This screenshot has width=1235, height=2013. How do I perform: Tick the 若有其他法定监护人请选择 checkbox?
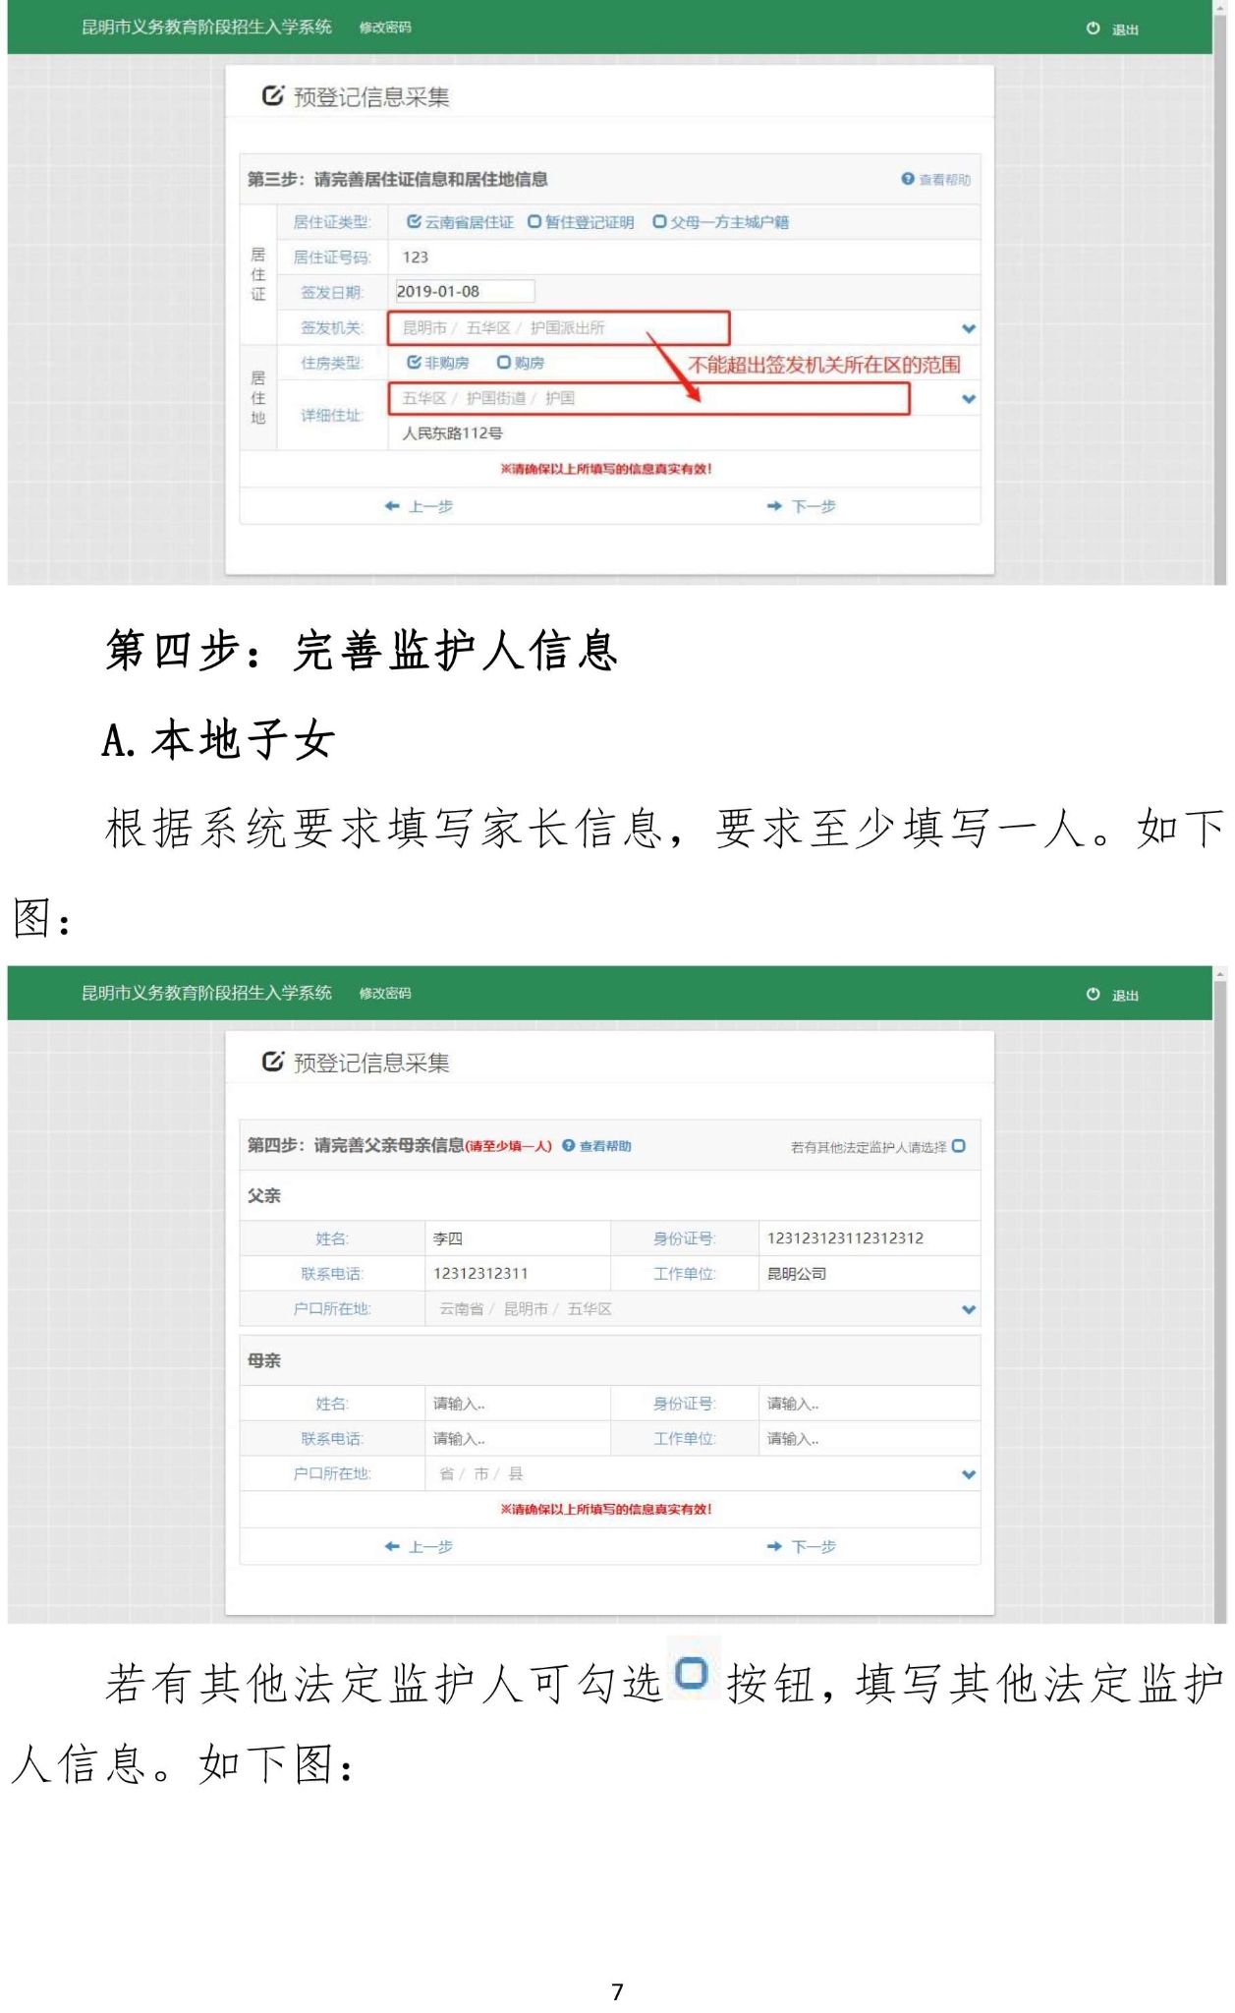coord(959,1146)
